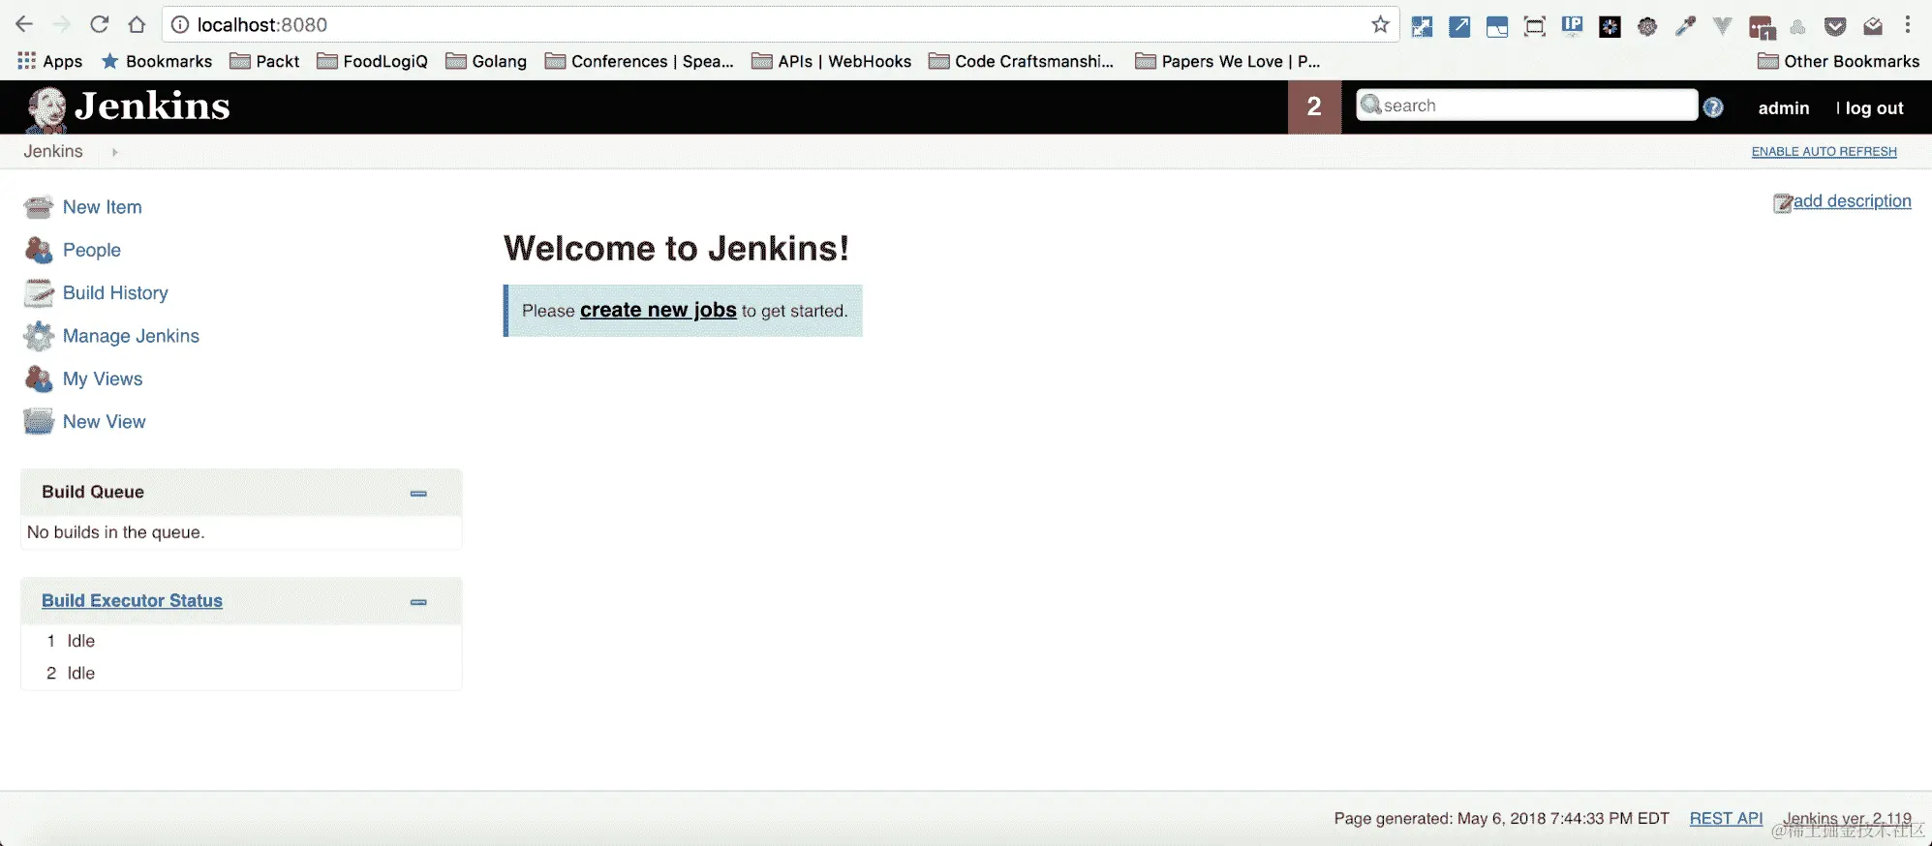The height and width of the screenshot is (846, 1932).
Task: Click the search help question mark icon
Action: point(1713,107)
